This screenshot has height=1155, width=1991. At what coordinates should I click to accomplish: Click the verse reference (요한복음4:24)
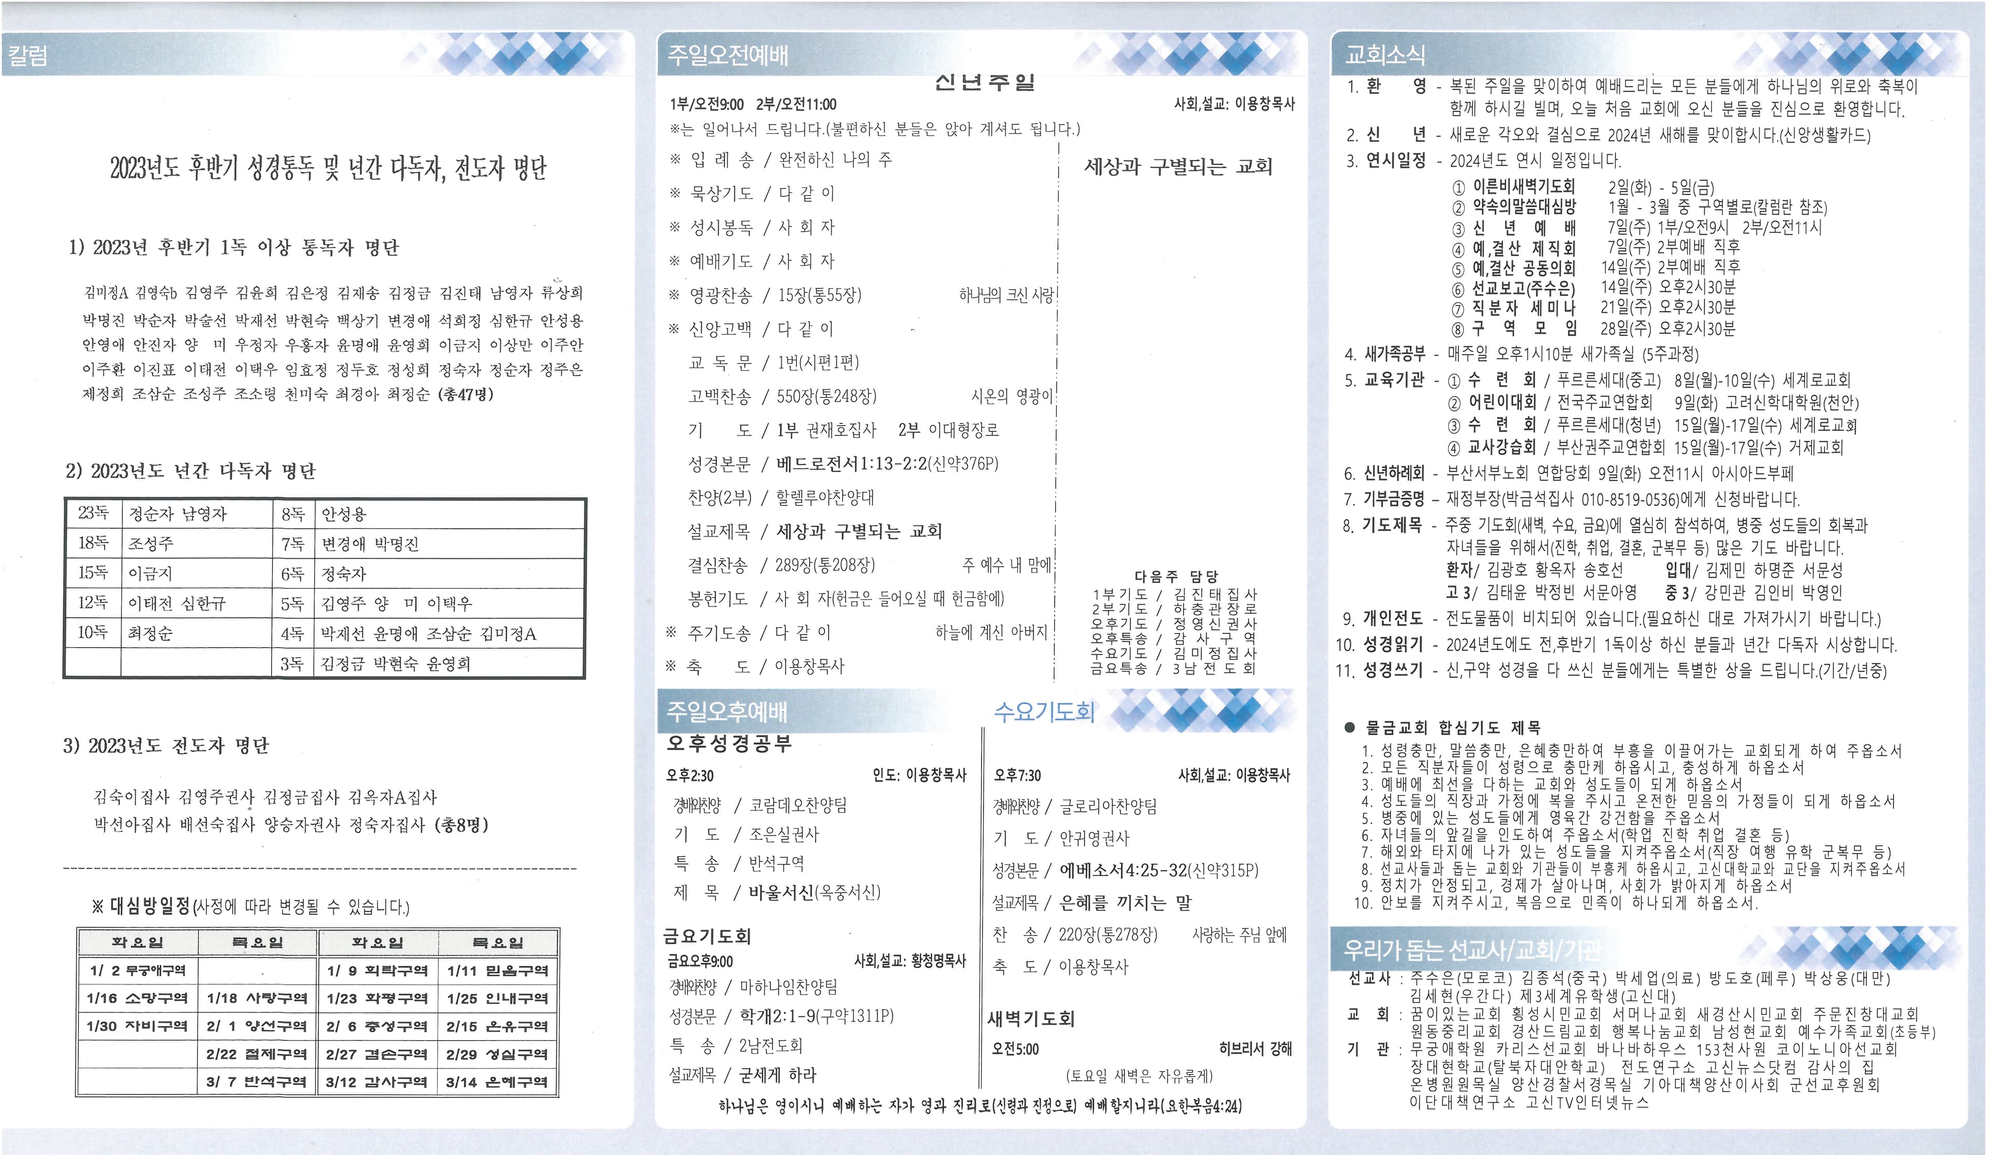1202,1107
